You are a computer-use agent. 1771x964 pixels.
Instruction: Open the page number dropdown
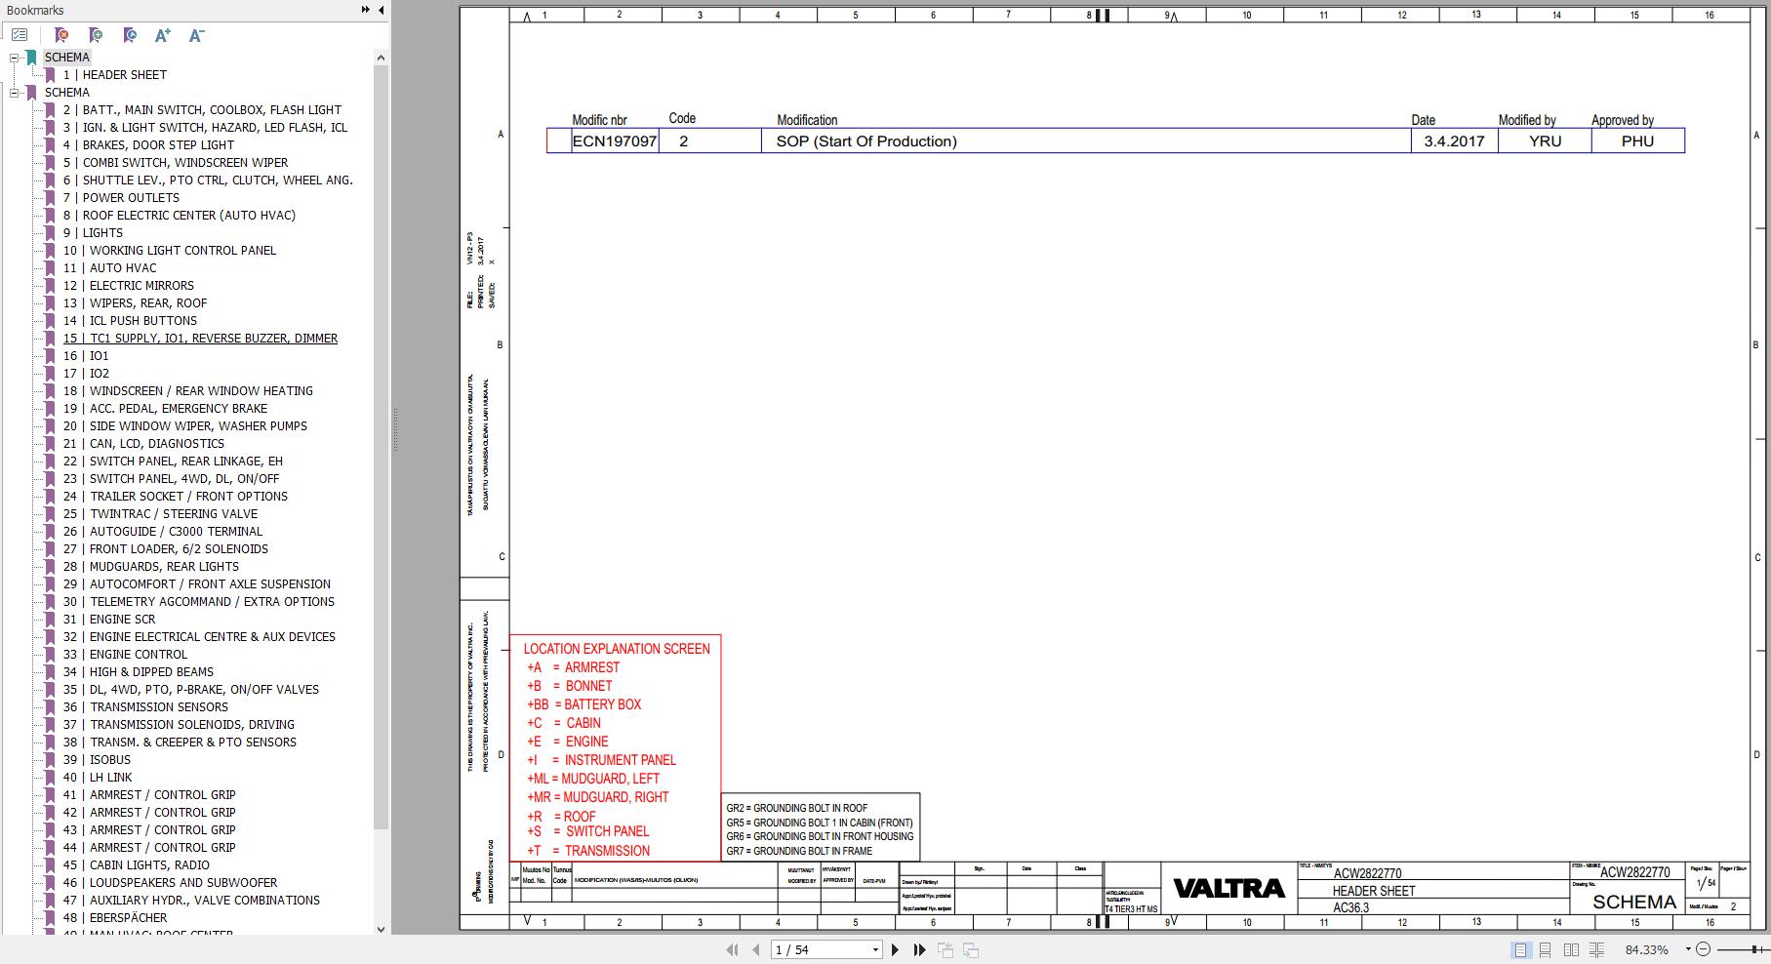tap(875, 949)
